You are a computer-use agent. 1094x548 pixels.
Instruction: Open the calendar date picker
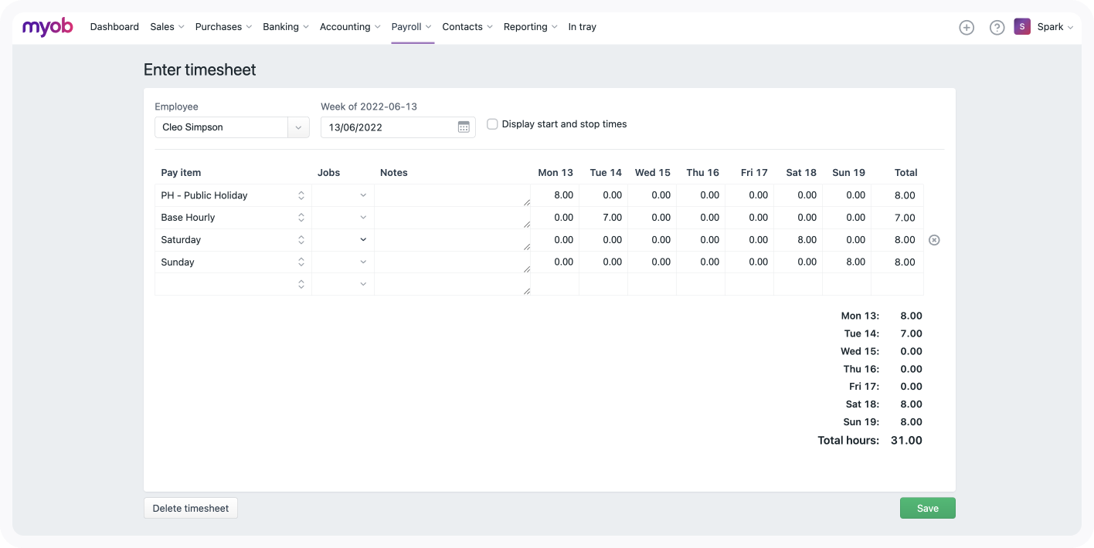pos(464,127)
